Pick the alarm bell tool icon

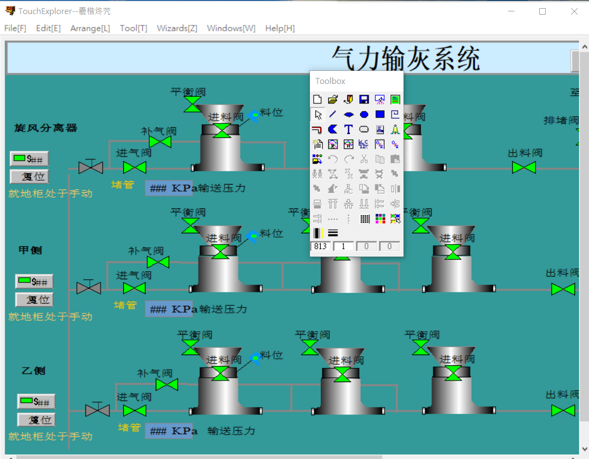tap(395, 129)
